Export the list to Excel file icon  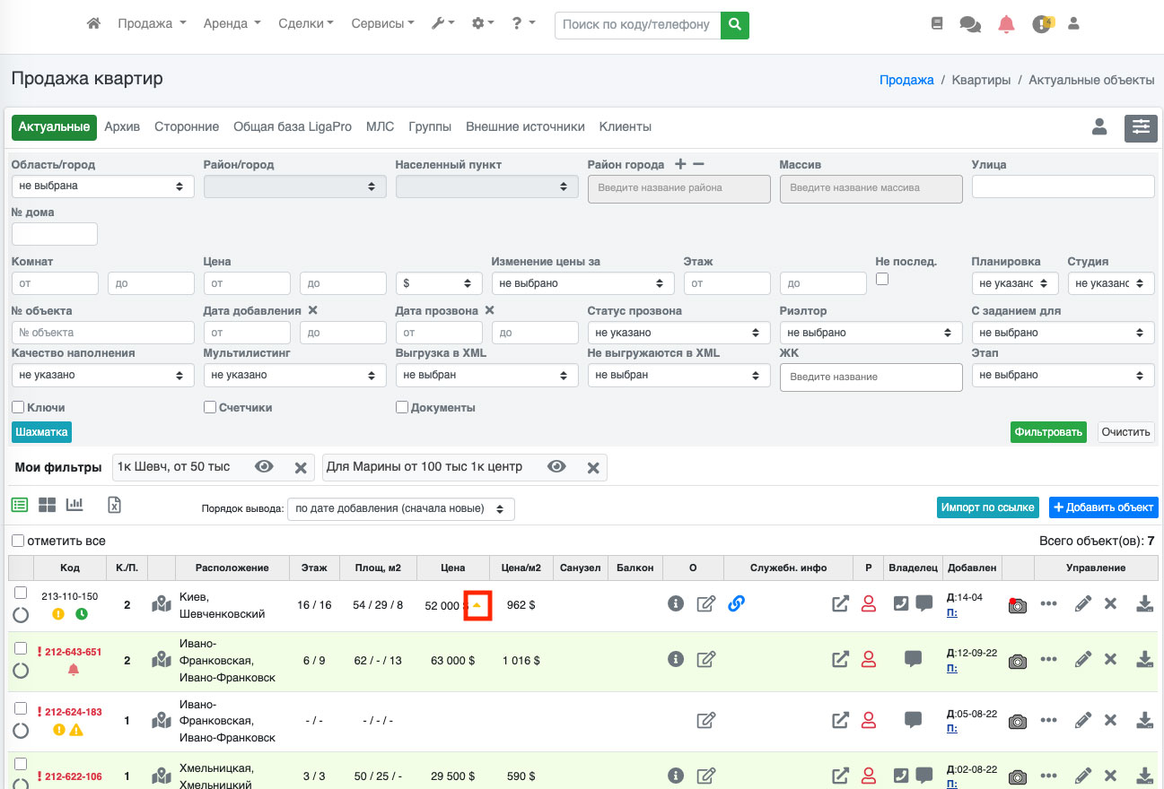[114, 505]
